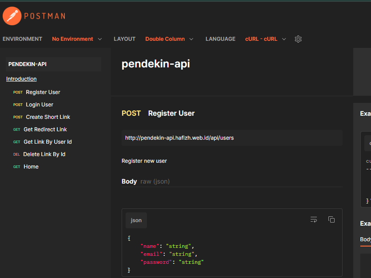This screenshot has width=371, height=278.
Task: Click the json language label
Action: tap(136, 220)
